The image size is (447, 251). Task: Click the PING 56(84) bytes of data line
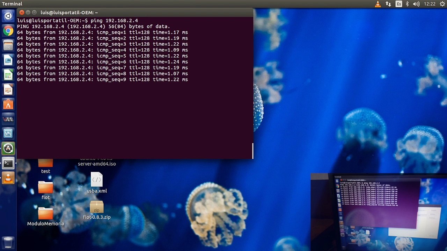coord(94,26)
